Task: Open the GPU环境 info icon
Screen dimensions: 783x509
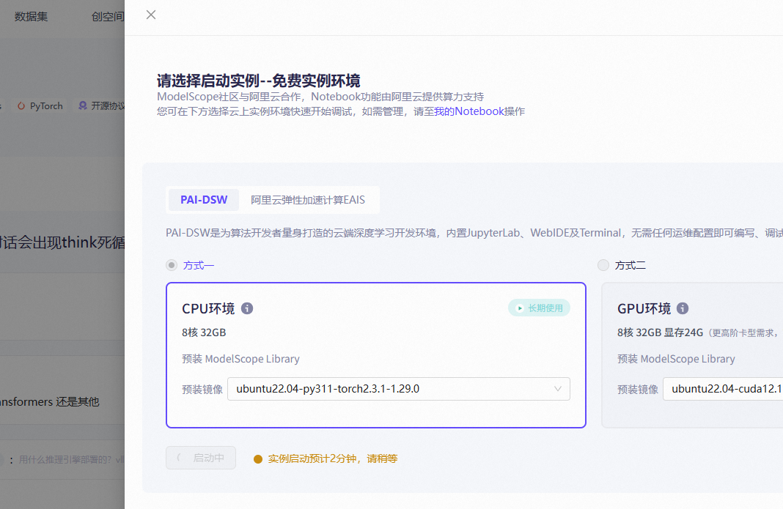Action: pos(682,308)
